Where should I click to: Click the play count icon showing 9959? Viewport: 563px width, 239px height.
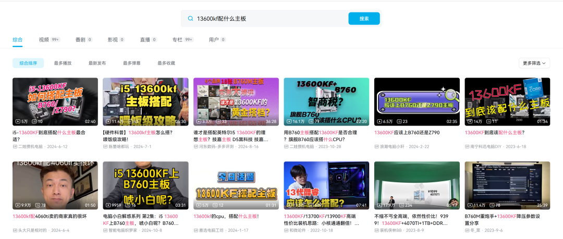108,205
